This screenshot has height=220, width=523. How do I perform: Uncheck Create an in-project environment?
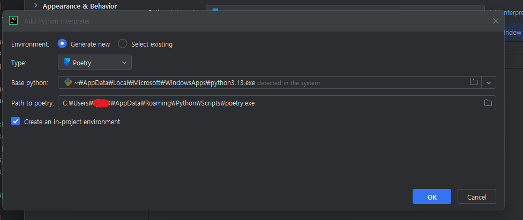[x=16, y=122]
